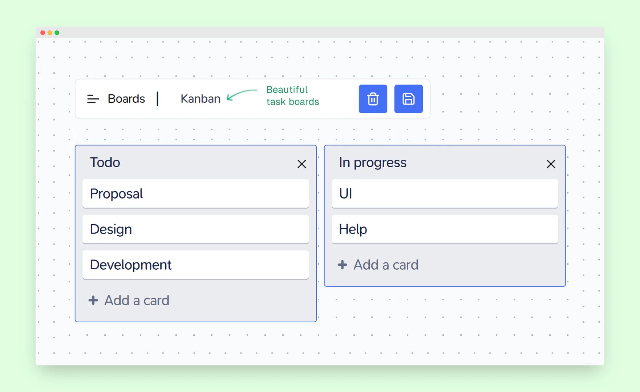Click the save board icon
This screenshot has height=392, width=640.
[x=408, y=99]
